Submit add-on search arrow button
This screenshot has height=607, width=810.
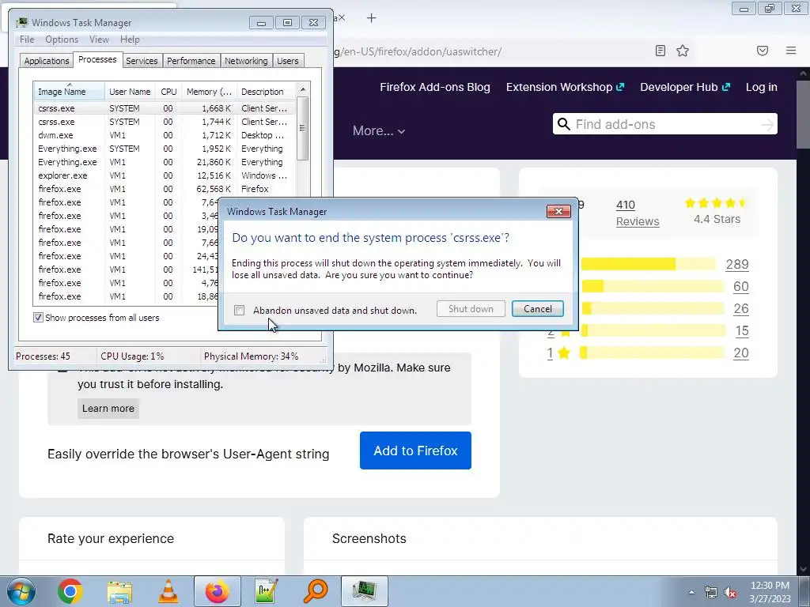767,124
